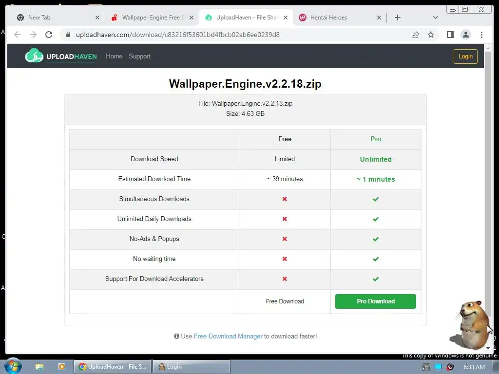Click the red-and-black round tray icon
The height and width of the screenshot is (374, 499).
coord(450,367)
